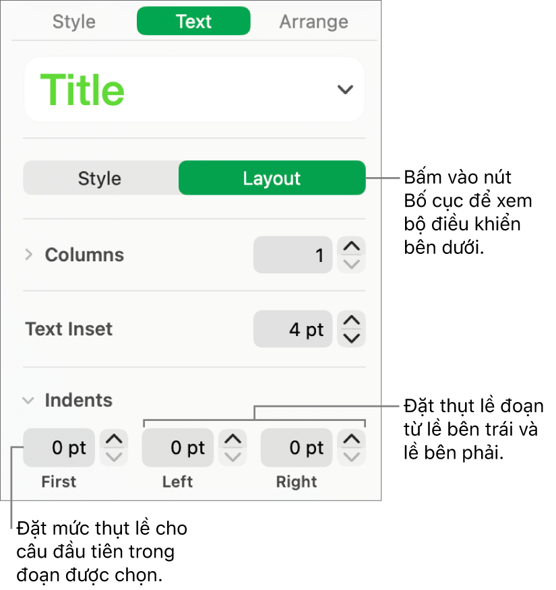Viewport: 556px width, 590px height.
Task: Increase Right indent with up arrow
Action: [351, 440]
